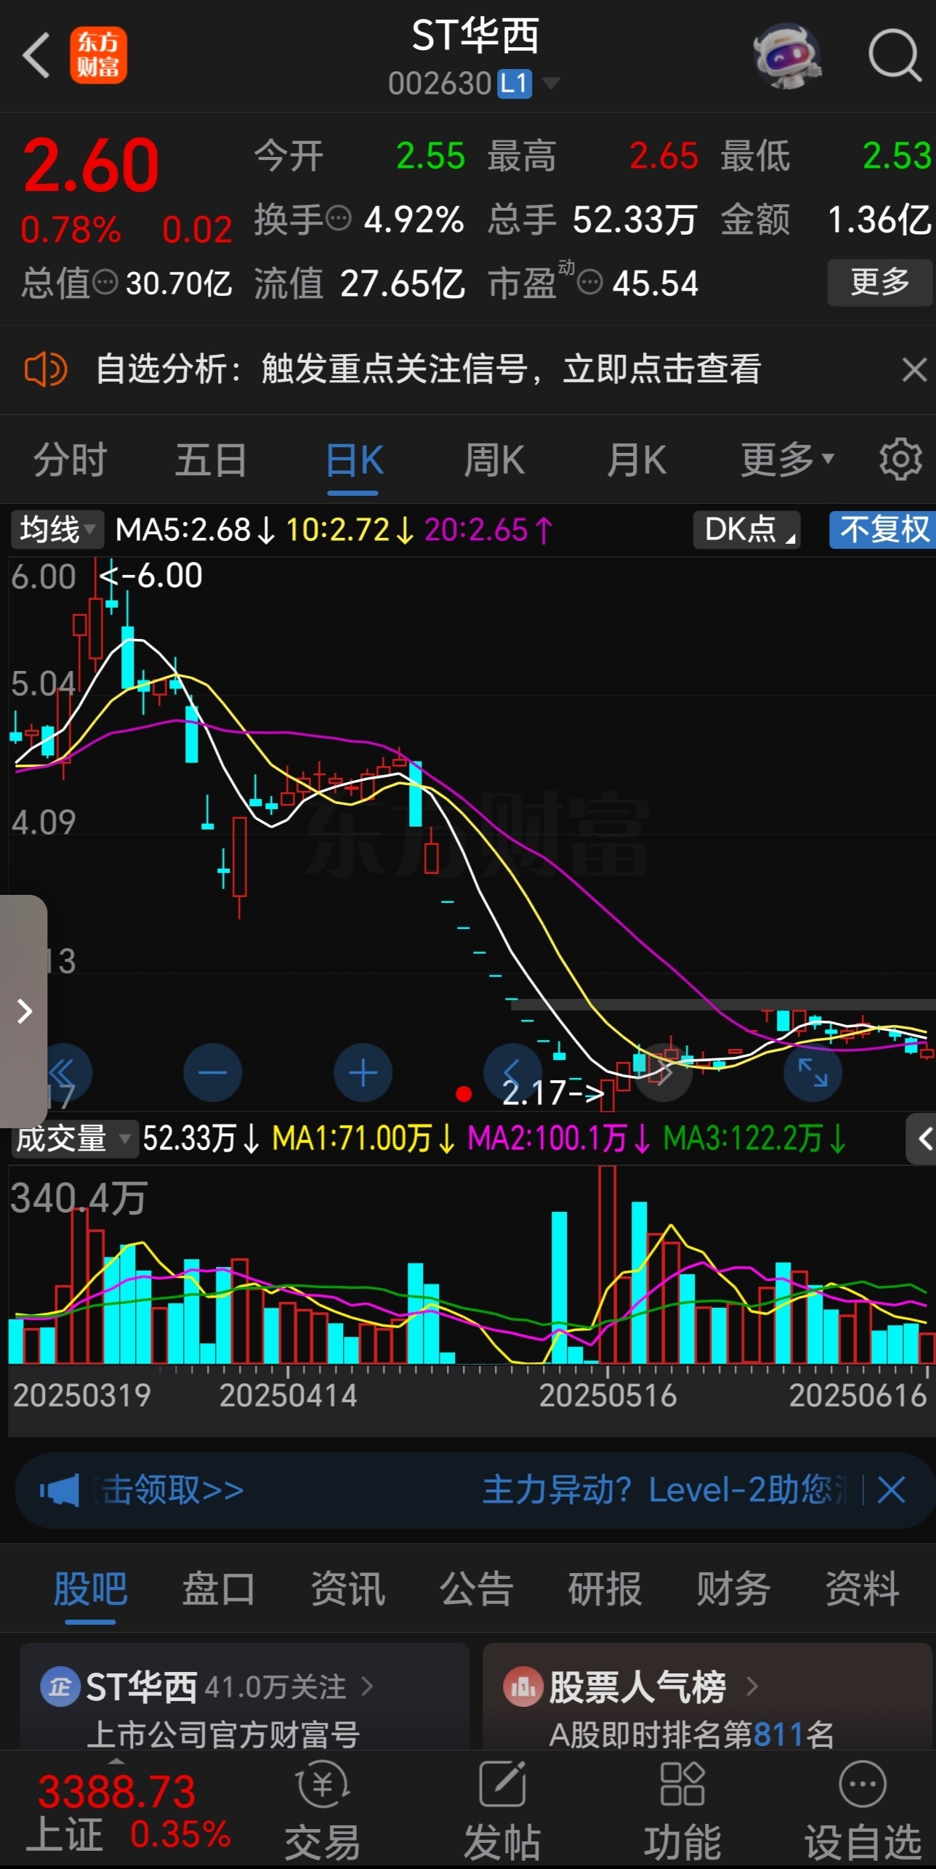Tap the megaphone promo icon
The width and height of the screenshot is (936, 1869).
click(x=59, y=1491)
